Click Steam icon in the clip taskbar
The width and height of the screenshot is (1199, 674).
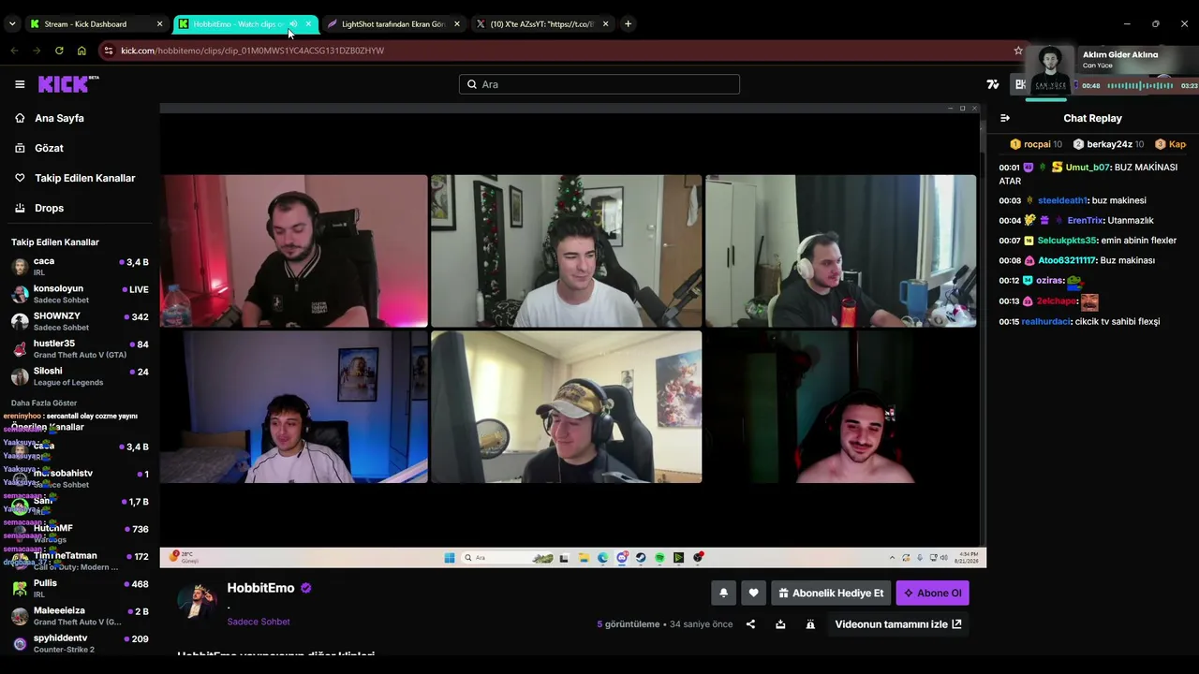641,558
